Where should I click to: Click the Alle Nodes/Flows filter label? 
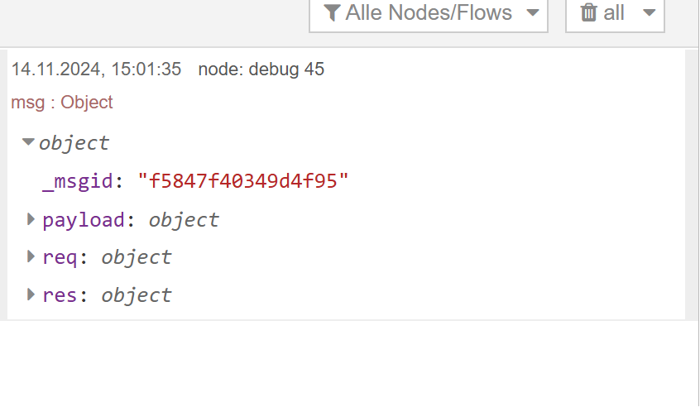(429, 13)
